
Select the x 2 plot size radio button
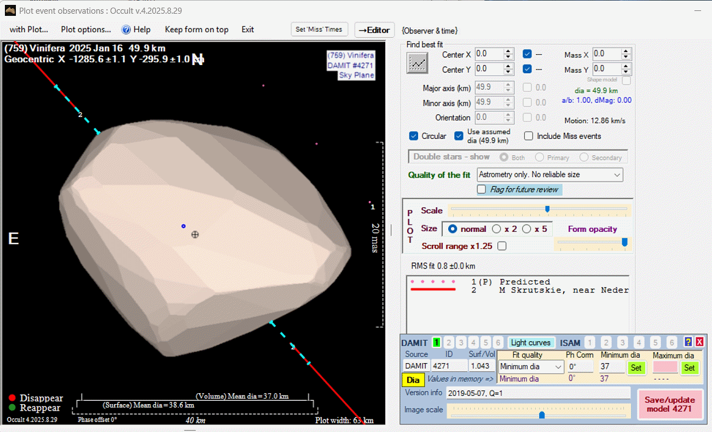click(497, 229)
